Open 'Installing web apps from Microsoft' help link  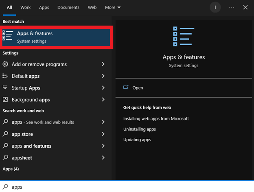(156, 119)
